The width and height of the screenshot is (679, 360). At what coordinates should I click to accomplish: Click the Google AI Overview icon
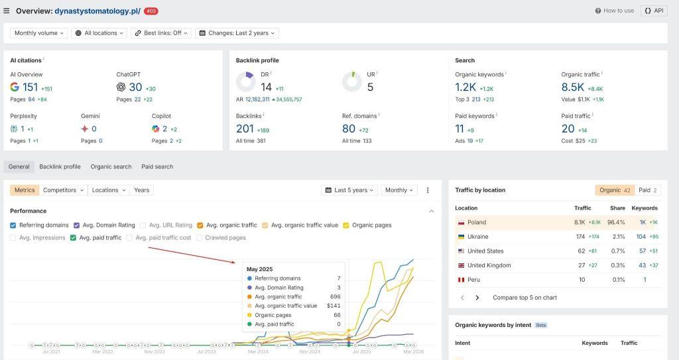[15, 87]
